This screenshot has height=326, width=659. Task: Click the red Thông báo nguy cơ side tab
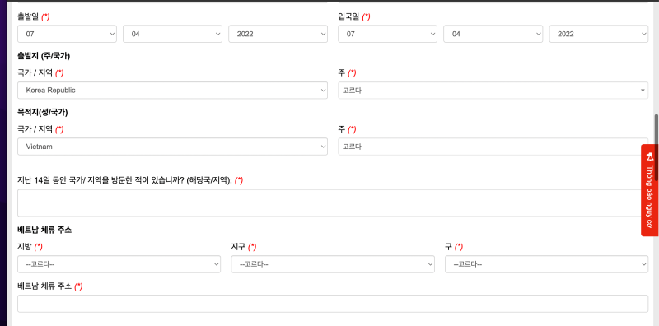click(650, 190)
